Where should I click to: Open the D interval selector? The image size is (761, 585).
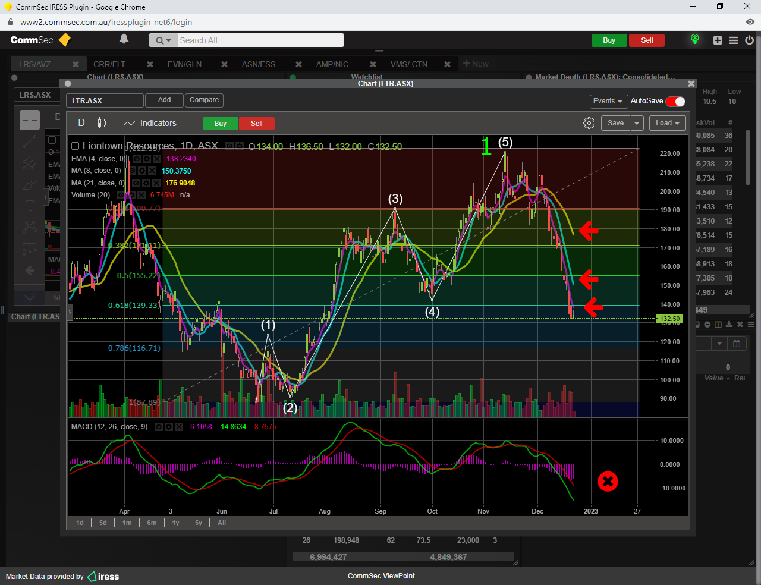[81, 123]
